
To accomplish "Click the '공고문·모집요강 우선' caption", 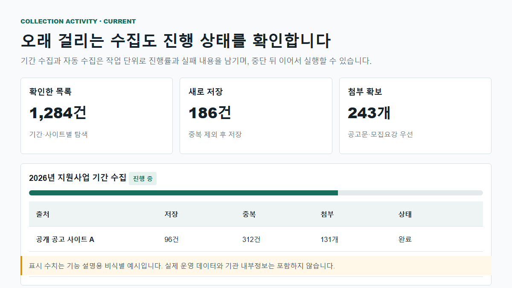I will pyautogui.click(x=380, y=134).
